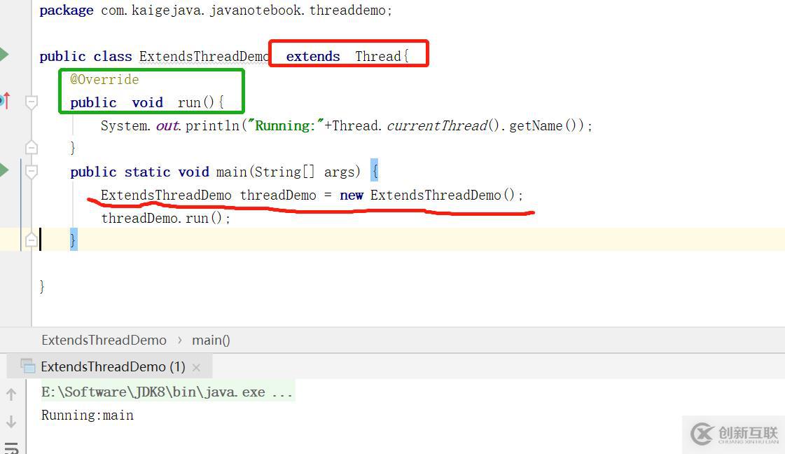Click the java.exe command line in console

tap(167, 392)
